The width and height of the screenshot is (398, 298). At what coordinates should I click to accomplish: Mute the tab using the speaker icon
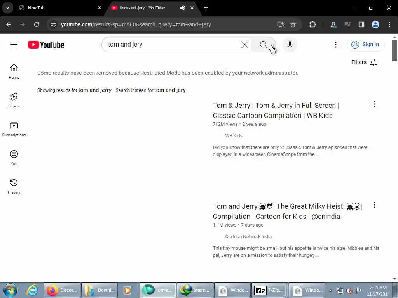click(183, 8)
